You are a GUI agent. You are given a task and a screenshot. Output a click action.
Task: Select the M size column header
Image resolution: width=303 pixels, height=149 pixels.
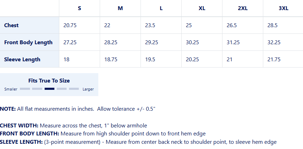(x=120, y=8)
